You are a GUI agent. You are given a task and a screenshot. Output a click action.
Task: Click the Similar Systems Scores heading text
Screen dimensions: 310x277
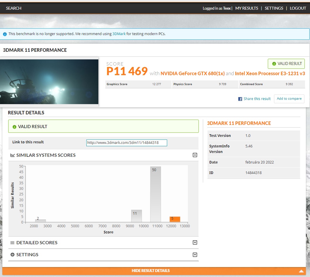pyautogui.click(x=46, y=155)
